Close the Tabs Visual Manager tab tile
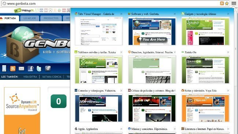Screen dimensions: 238x134 [121, 14]
